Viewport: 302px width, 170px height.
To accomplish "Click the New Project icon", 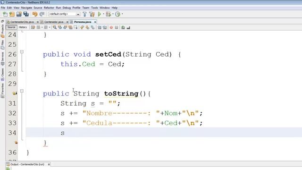I will point(12,14).
